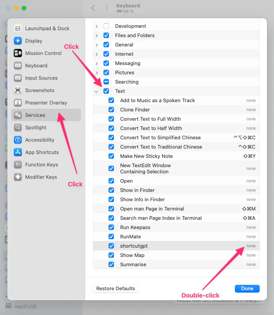Toggle the mixed-state Searching checkbox

tap(106, 82)
